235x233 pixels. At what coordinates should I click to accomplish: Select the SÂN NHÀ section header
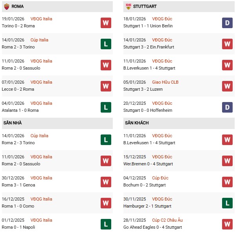point(13,123)
